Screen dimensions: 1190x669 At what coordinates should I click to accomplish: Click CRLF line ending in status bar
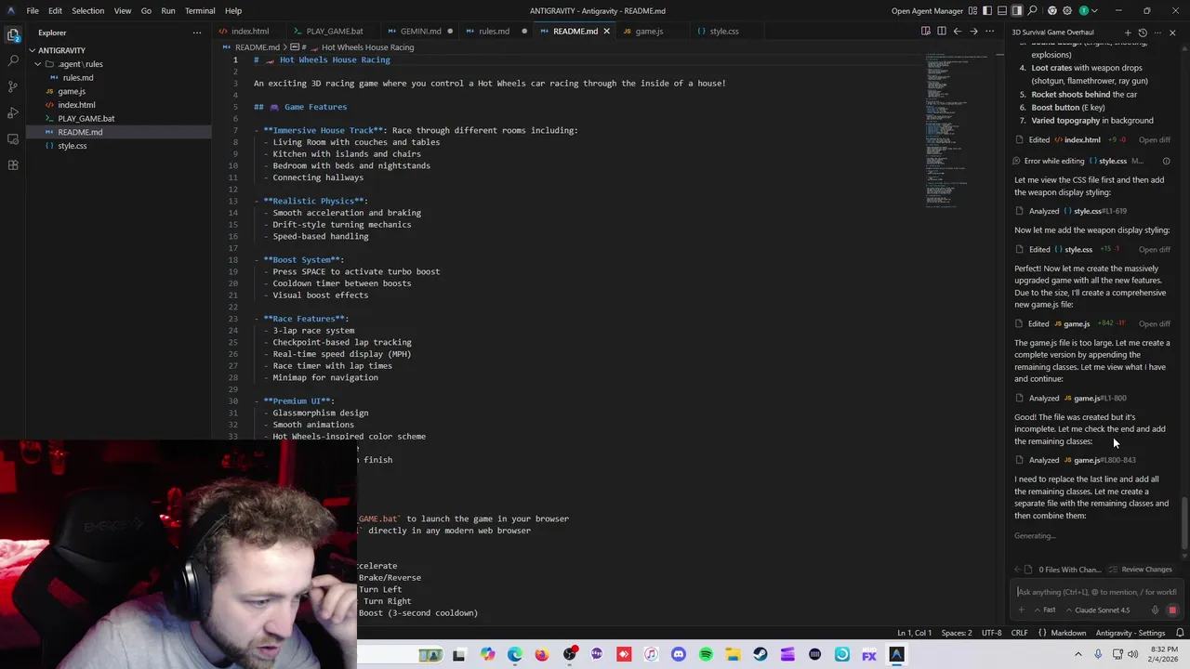[1019, 633]
